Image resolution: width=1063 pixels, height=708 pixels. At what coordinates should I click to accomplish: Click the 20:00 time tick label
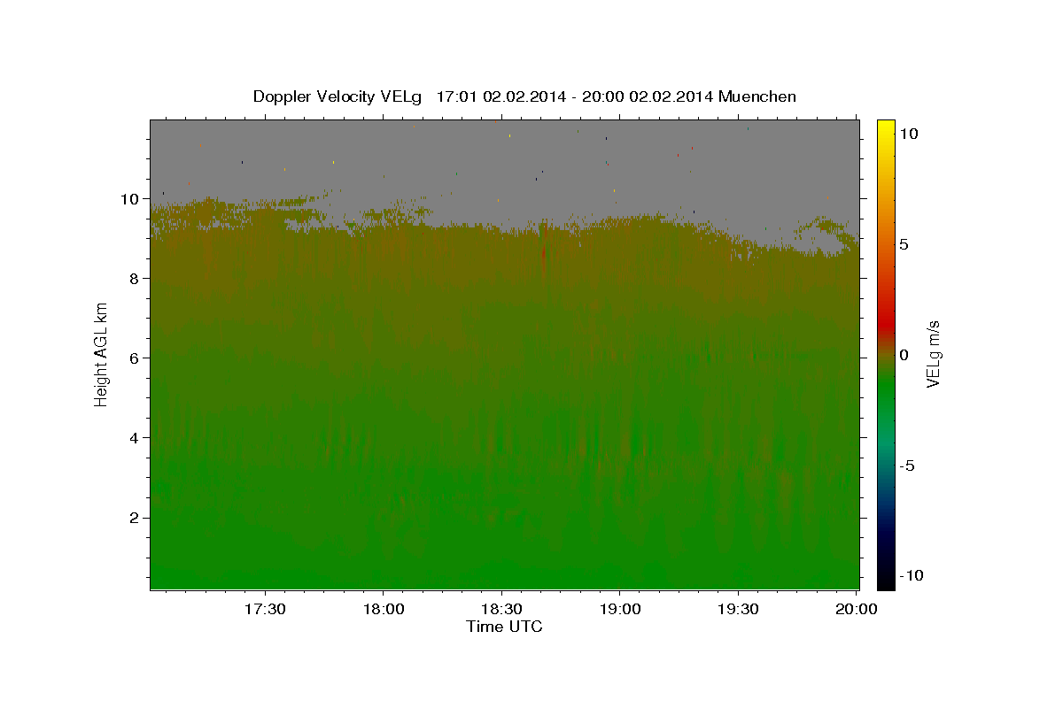click(856, 609)
